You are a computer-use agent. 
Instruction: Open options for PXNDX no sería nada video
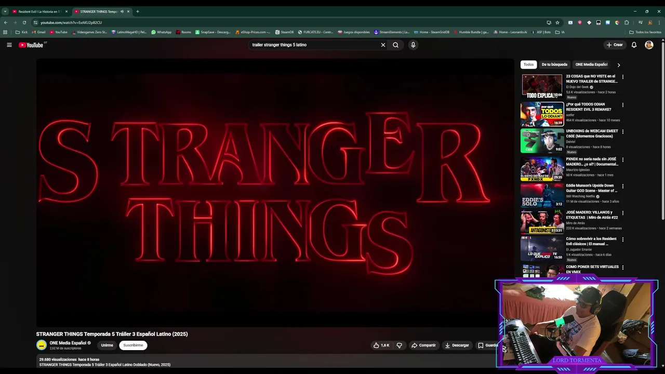(622, 159)
